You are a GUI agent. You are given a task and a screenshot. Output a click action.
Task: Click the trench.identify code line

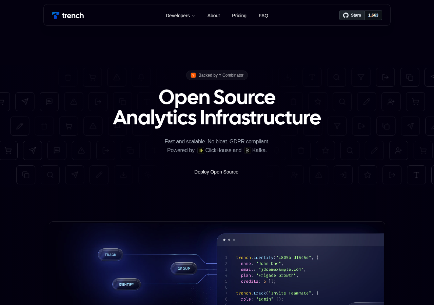[277, 258]
